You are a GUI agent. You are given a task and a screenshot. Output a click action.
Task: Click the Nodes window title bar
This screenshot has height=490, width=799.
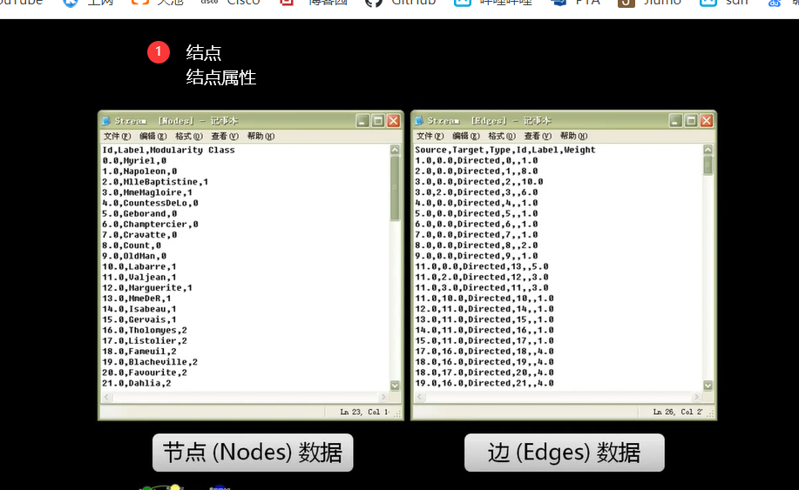(x=251, y=121)
